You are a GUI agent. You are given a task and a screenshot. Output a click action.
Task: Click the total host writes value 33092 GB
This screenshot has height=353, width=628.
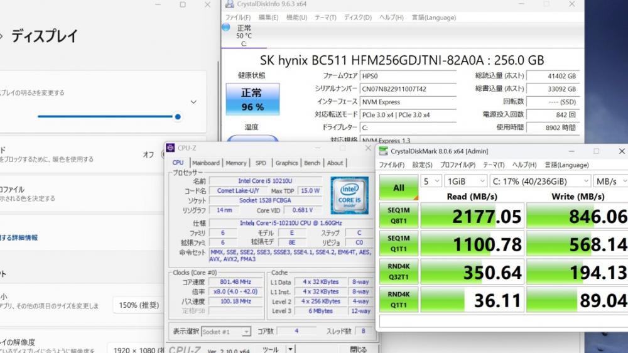point(553,89)
